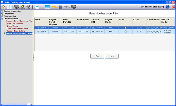176x106 pixels.
Task: Open Table of Contents Colors
Action: point(17,28)
